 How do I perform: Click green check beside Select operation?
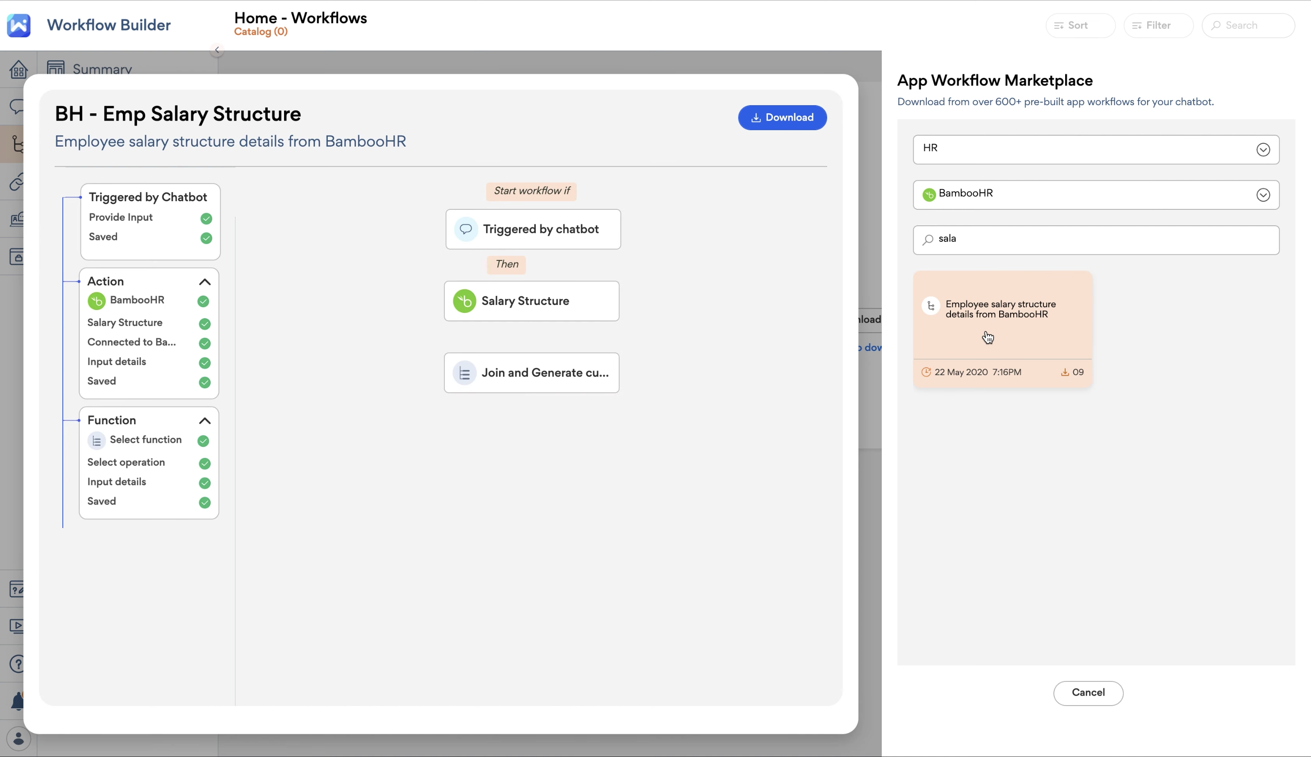click(x=204, y=463)
